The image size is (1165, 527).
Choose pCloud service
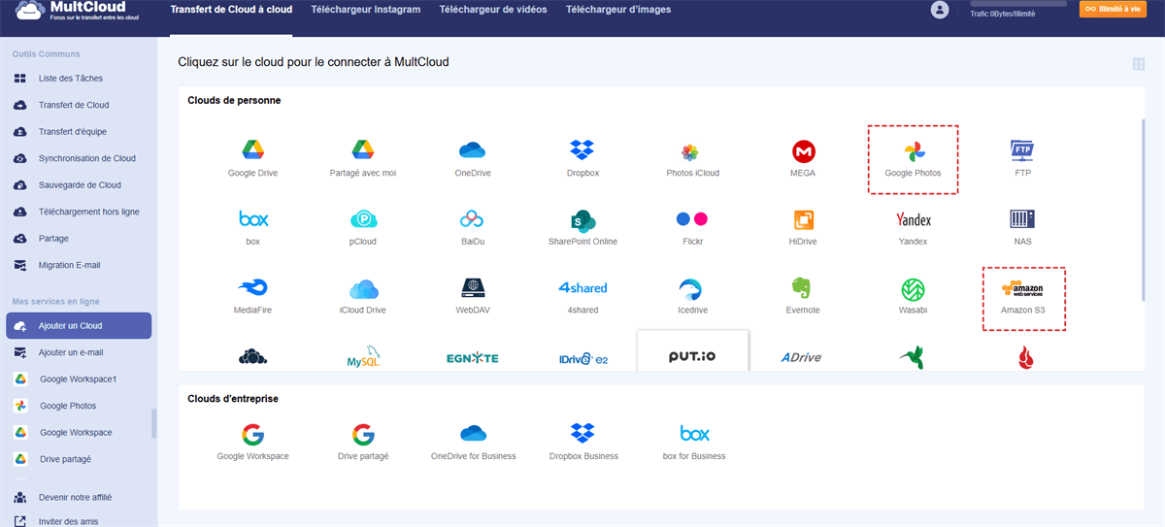point(363,227)
